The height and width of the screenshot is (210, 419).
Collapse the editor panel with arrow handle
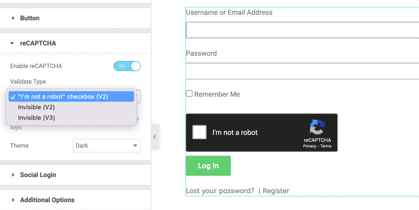coord(154,137)
